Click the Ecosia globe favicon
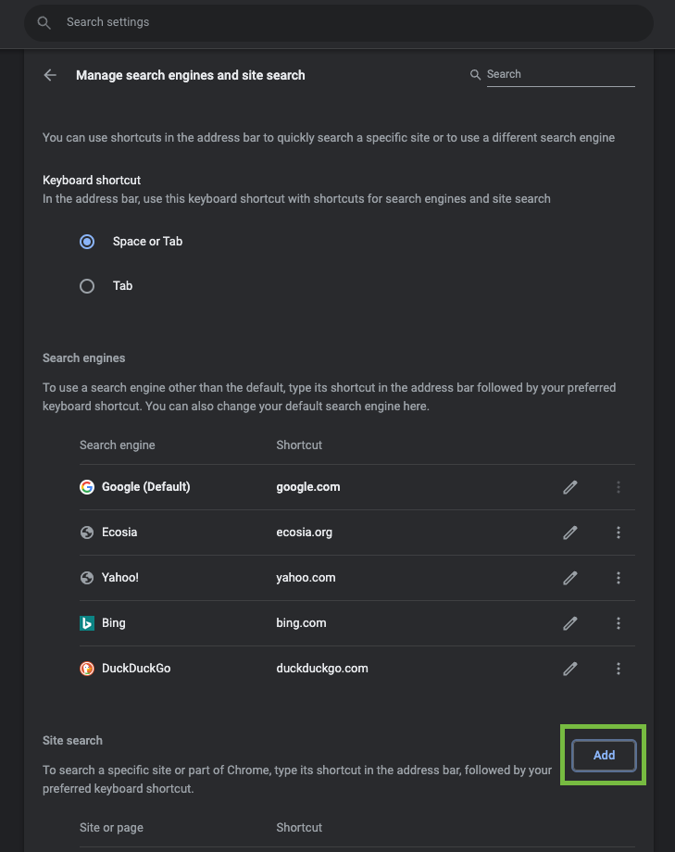This screenshot has width=675, height=852. [86, 532]
